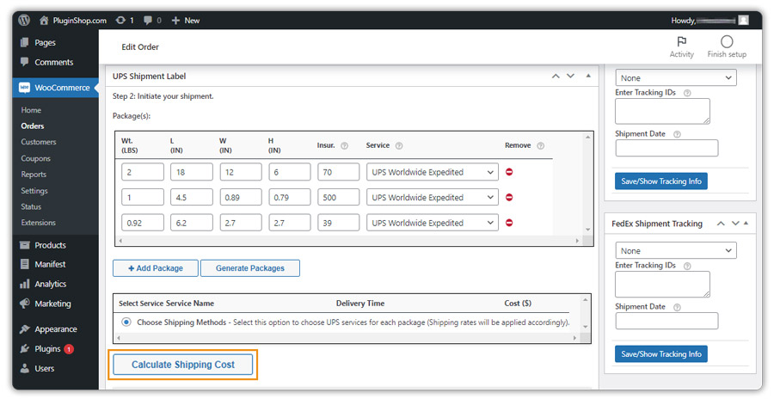Show help for UPS Shipment Date
The image size is (774, 399).
pos(677,134)
